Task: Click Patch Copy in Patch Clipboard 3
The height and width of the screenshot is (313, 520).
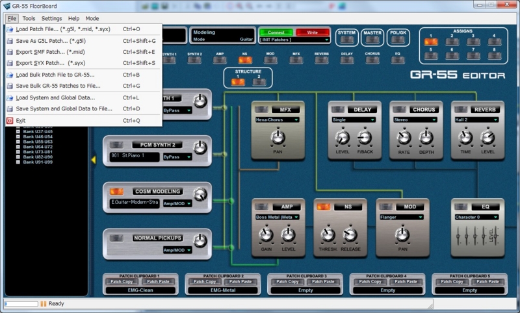Action: tap(287, 281)
